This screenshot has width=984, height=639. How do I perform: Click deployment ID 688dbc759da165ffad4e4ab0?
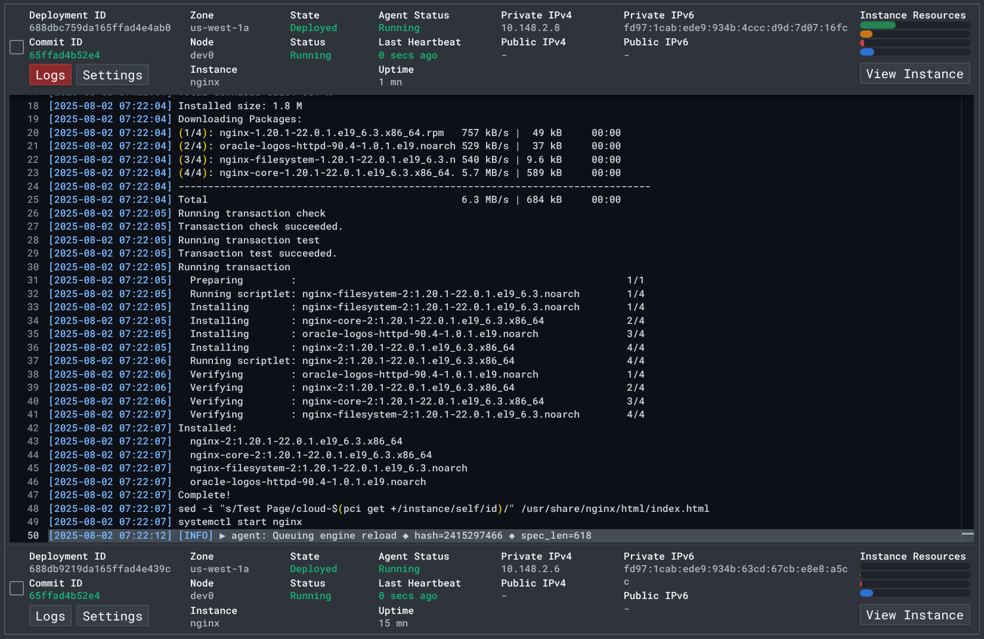pyautogui.click(x=100, y=28)
